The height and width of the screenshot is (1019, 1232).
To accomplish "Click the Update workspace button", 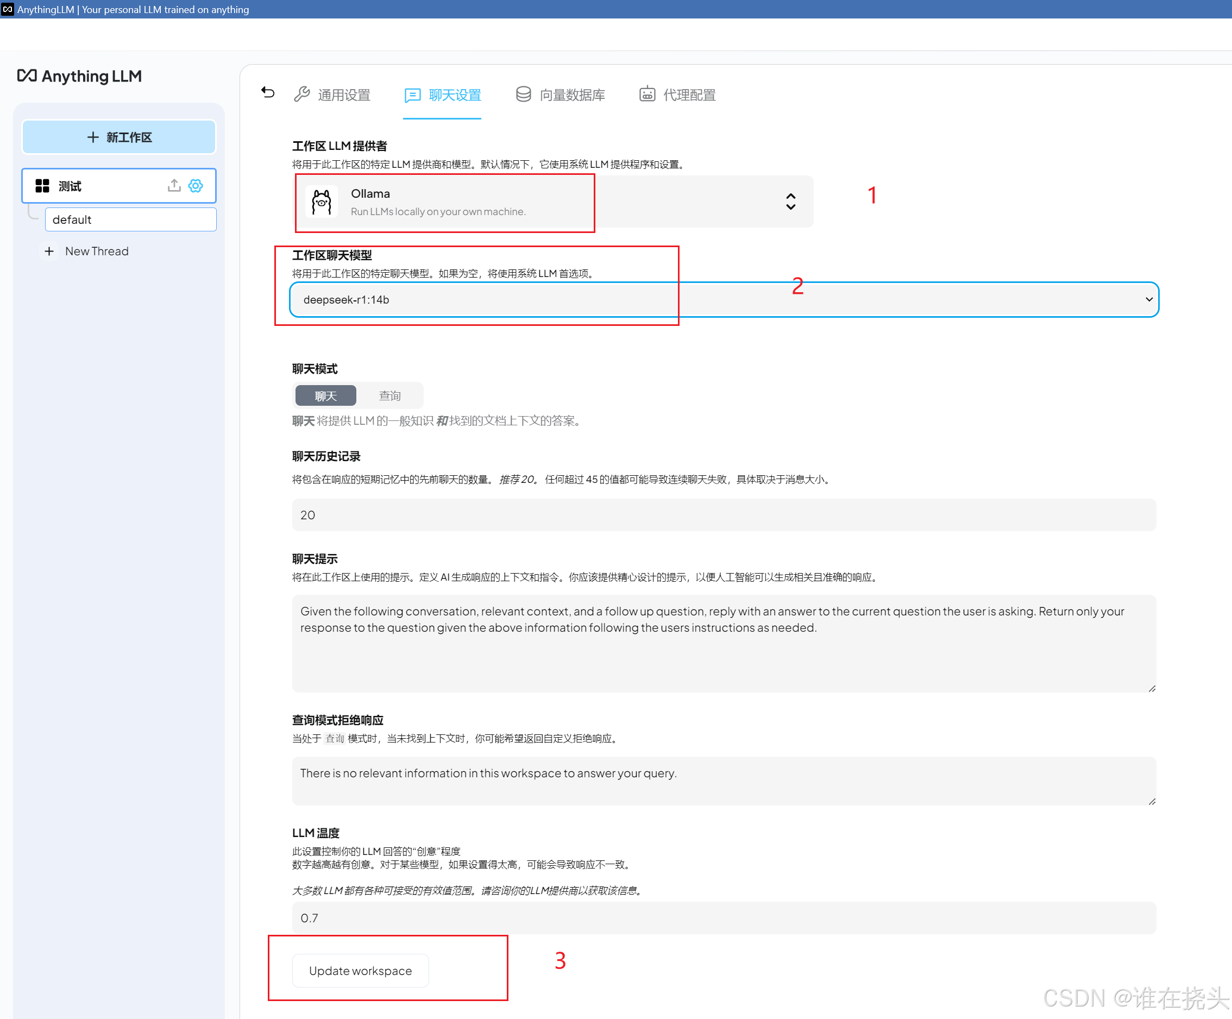I will click(360, 971).
